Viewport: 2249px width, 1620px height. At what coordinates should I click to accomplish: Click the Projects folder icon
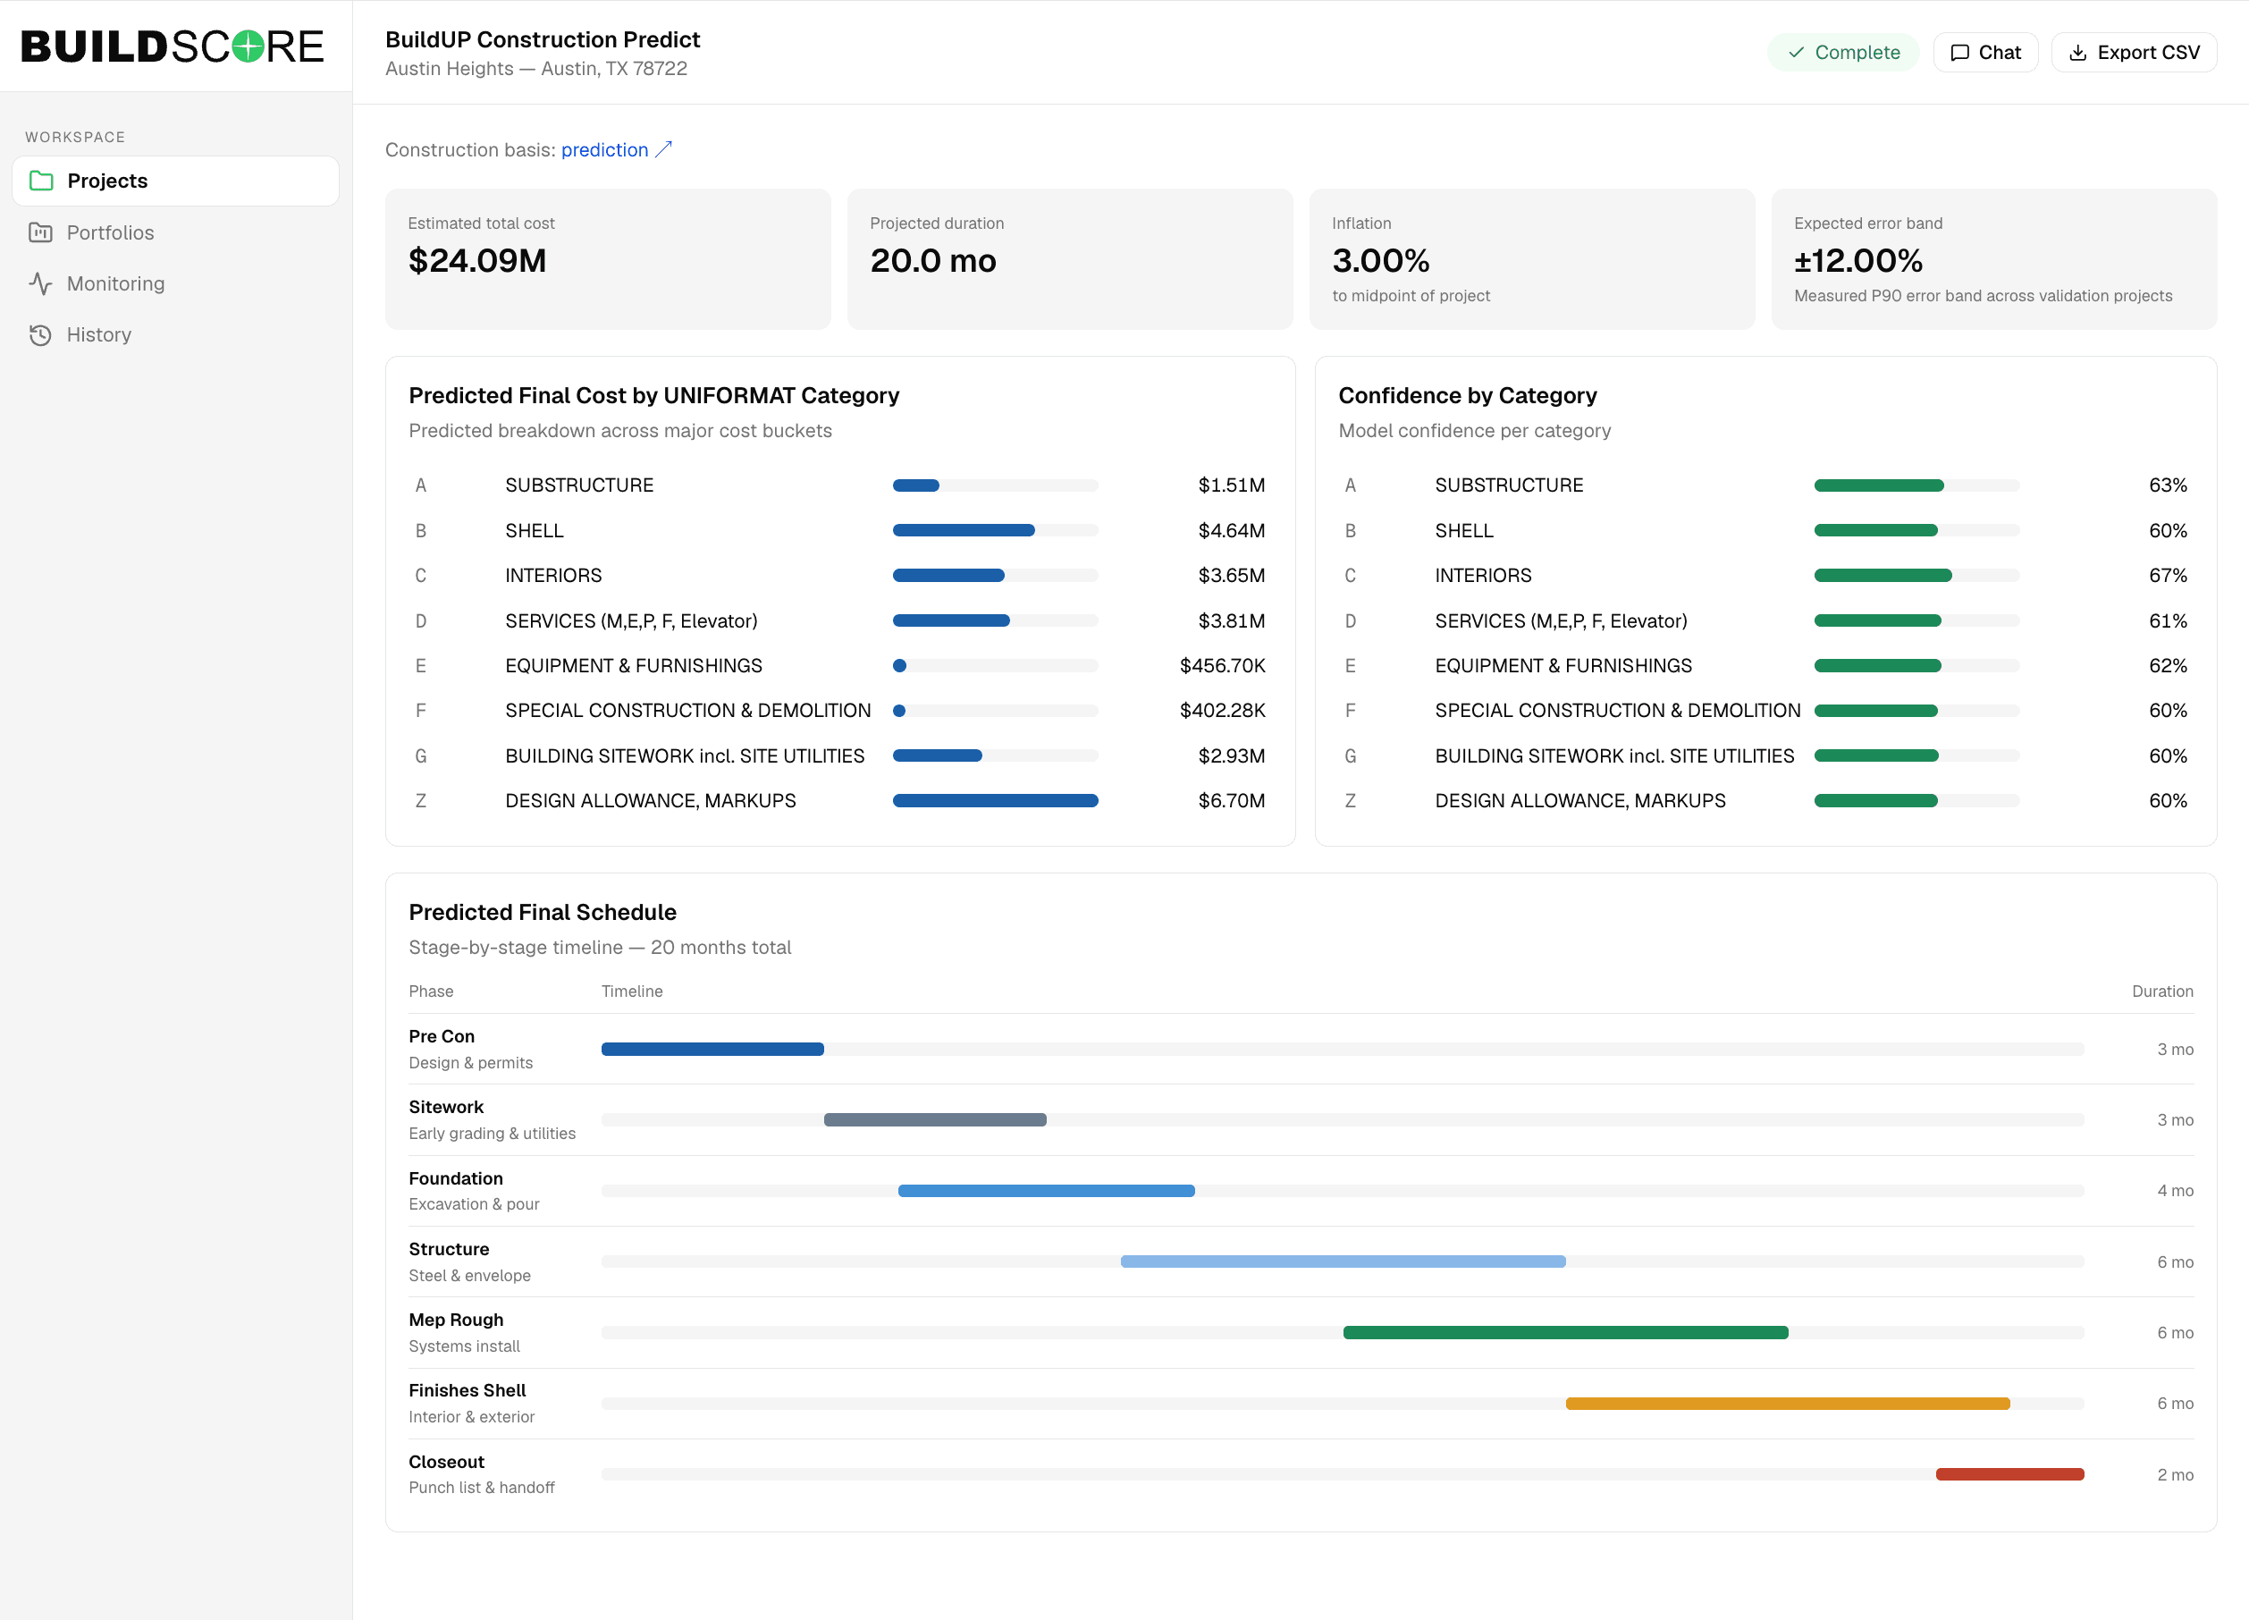pos(40,181)
